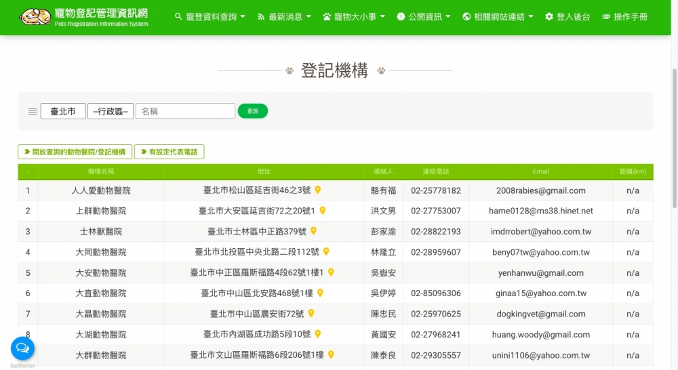678x370 pixels.
Task: Open map pin for 士林獸醫院 address
Action: pos(313,231)
